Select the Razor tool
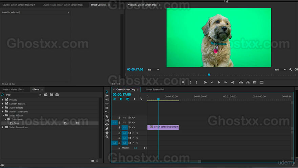Viewport: 298px width, 168px height. click(x=107, y=116)
